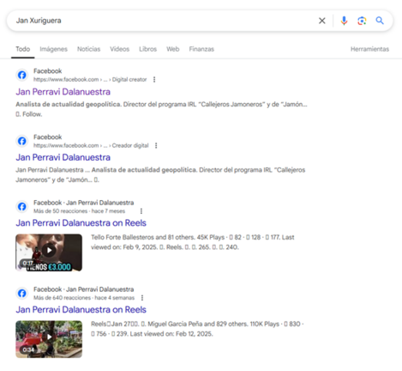Image resolution: width=402 pixels, height=371 pixels.
Task: Switch to the Imágenes tab
Action: (54, 49)
